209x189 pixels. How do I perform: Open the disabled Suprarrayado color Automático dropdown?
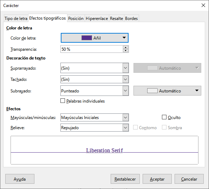click(167, 68)
